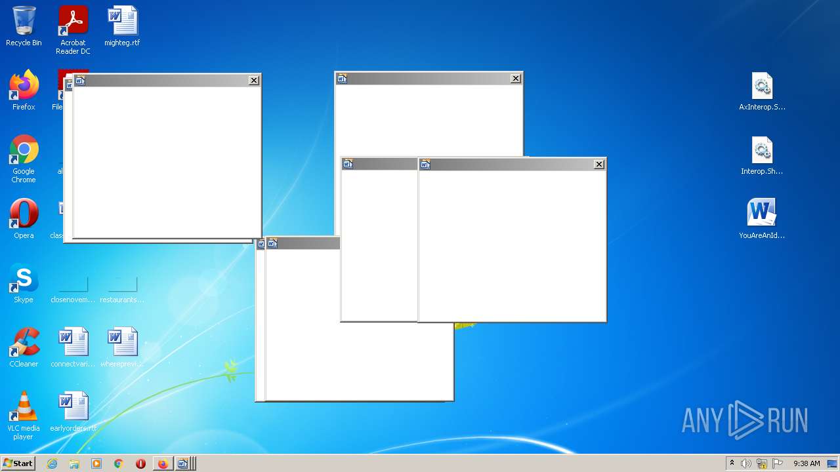
Task: Open YouAreAnId... Word document icon
Action: pyautogui.click(x=762, y=219)
